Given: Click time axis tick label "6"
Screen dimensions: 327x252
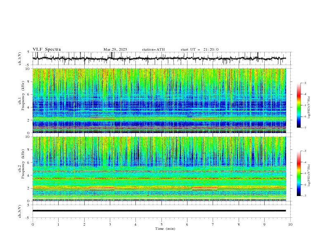Looking at the screenshot, I should [187, 224].
